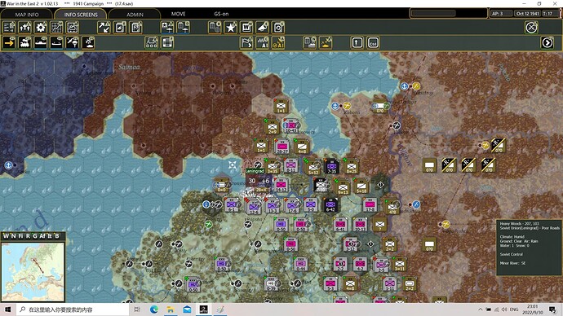Click the Europe minimap thumbnail
The image size is (563, 316).
(33, 272)
